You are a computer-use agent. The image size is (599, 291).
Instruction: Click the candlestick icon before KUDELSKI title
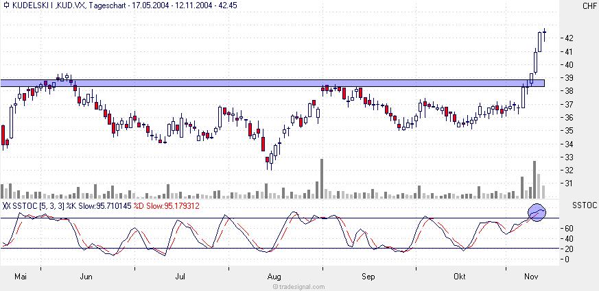6,5
